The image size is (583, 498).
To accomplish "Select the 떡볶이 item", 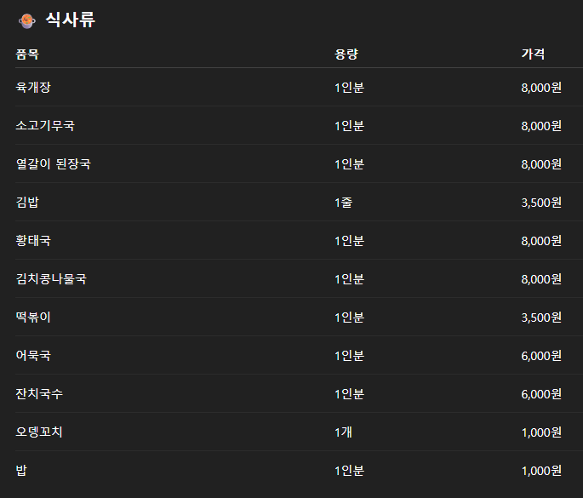I will coord(33,318).
